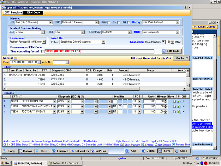The height and width of the screenshot is (166, 221).
Task: Click payment icon in 99213 charge row
Action: click(179, 101)
